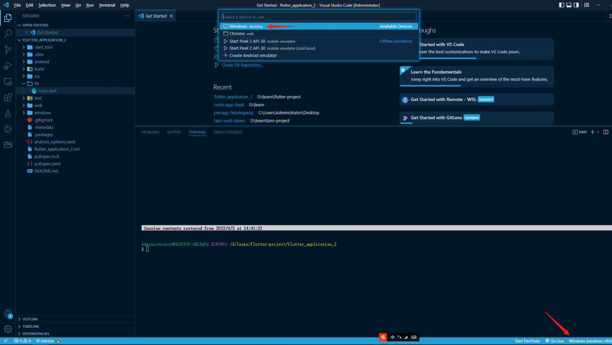Open recent node-app-stack project
This screenshot has width=612, height=345.
229,105
